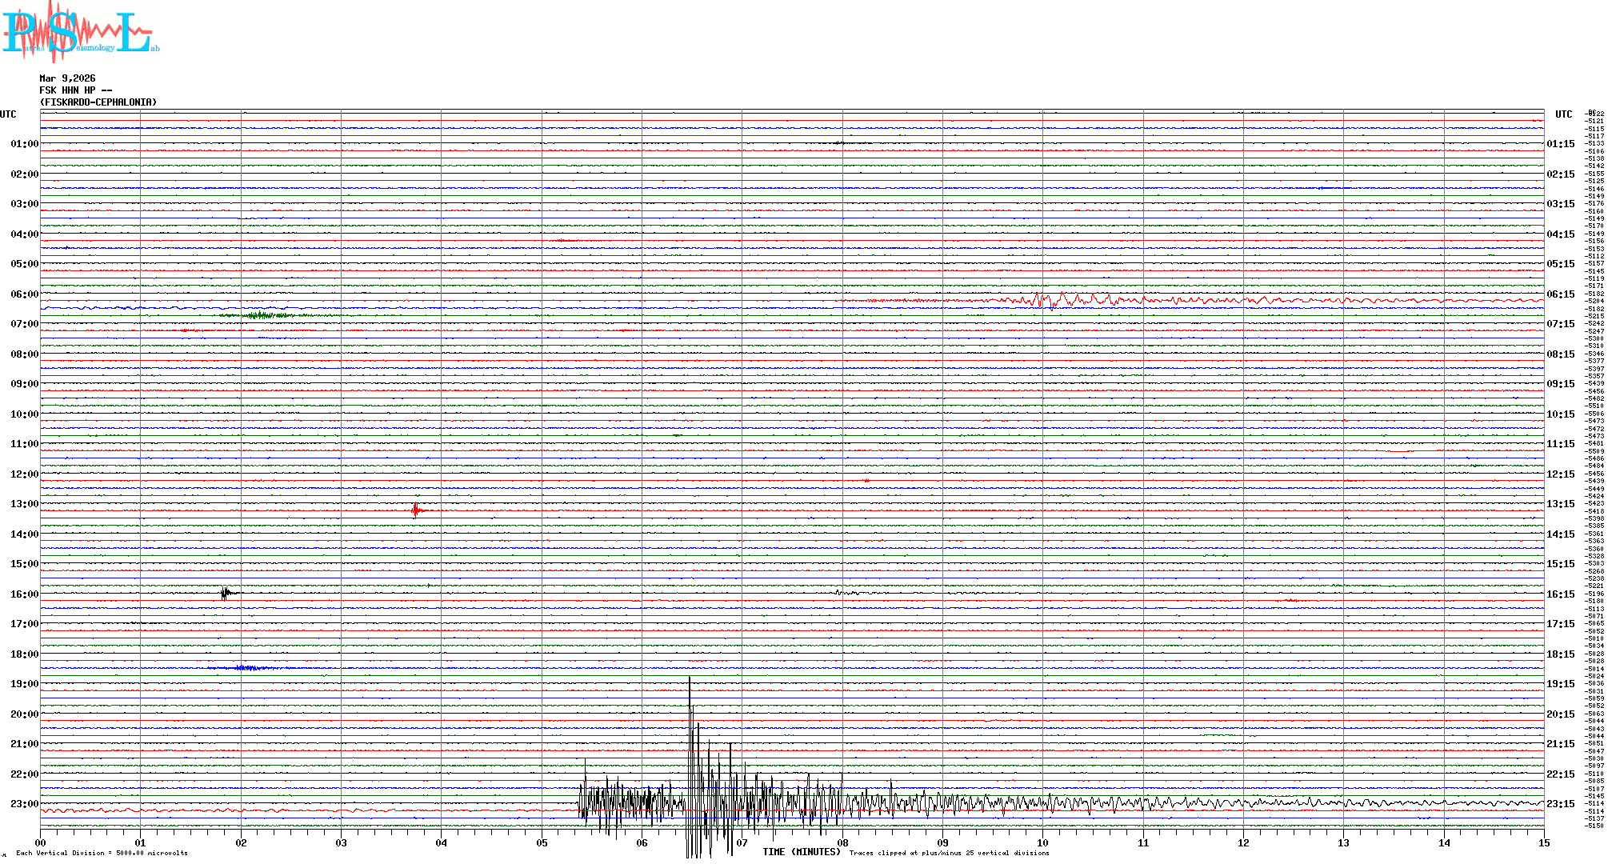Click the PSL seismology lab logo
This screenshot has height=864, width=1608.
[80, 32]
